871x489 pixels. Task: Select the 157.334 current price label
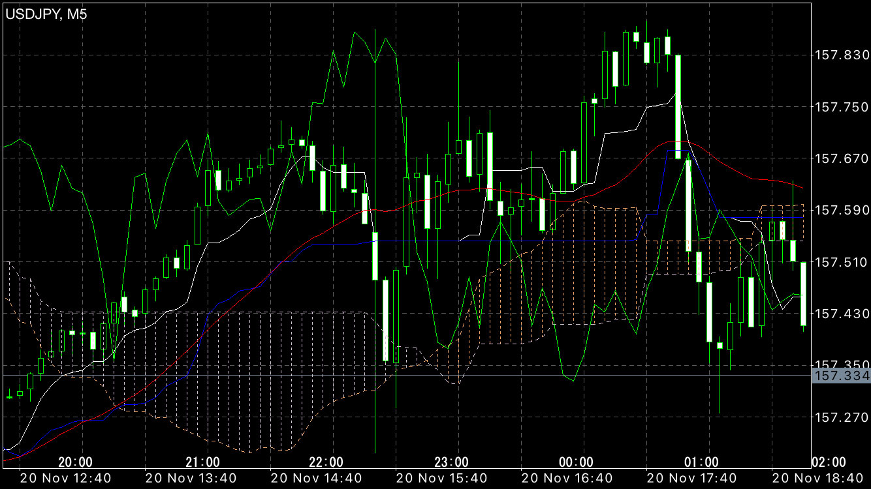coord(840,376)
